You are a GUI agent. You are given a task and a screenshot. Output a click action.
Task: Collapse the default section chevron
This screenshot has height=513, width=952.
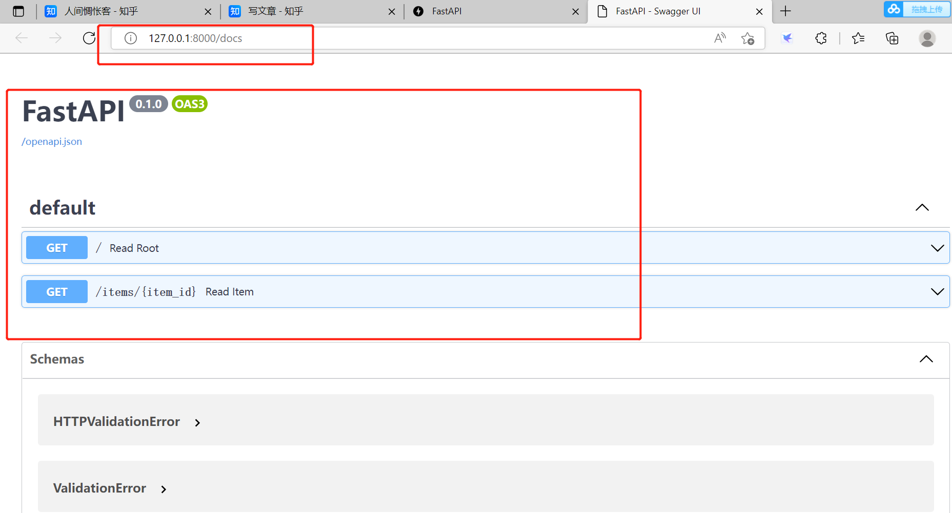[x=922, y=207]
